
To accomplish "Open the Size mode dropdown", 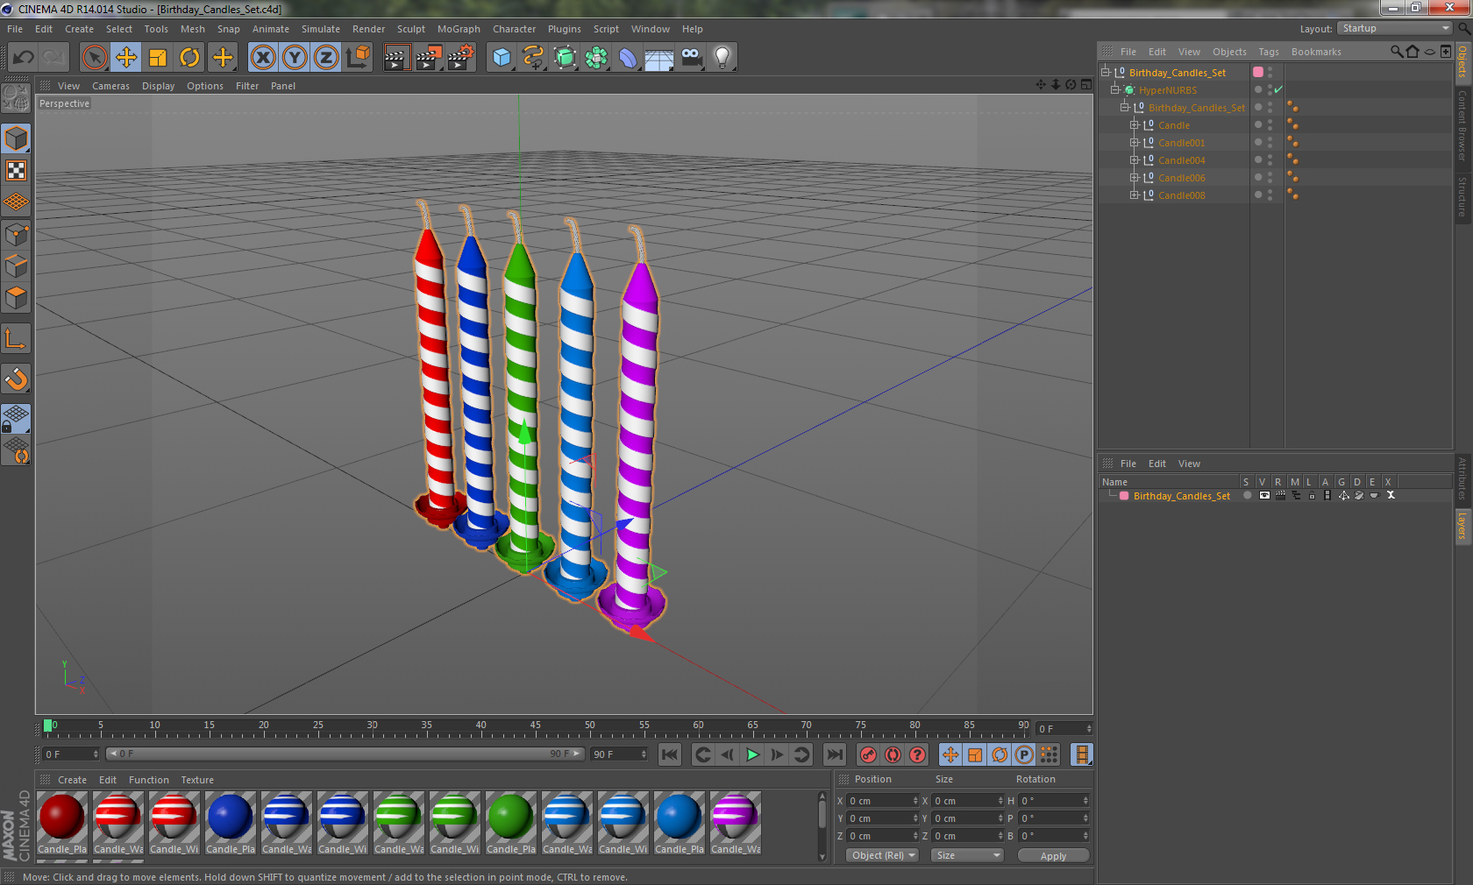I will [968, 855].
